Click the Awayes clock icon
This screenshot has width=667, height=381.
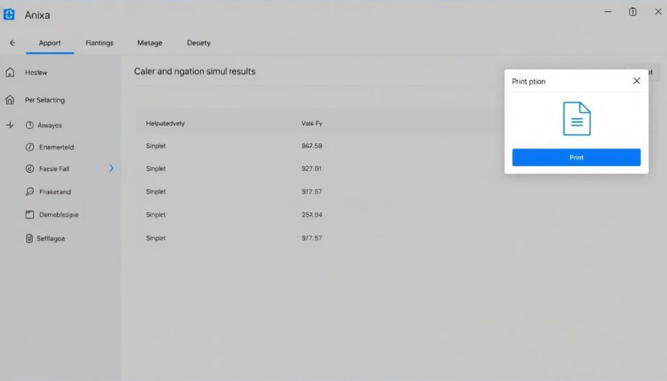tap(29, 125)
